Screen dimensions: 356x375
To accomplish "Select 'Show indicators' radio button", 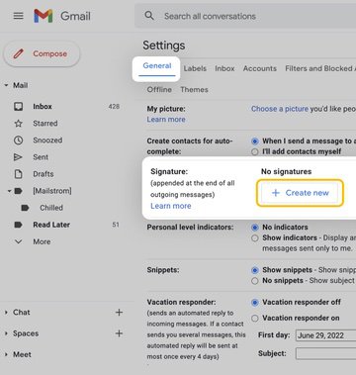I will [x=255, y=237].
